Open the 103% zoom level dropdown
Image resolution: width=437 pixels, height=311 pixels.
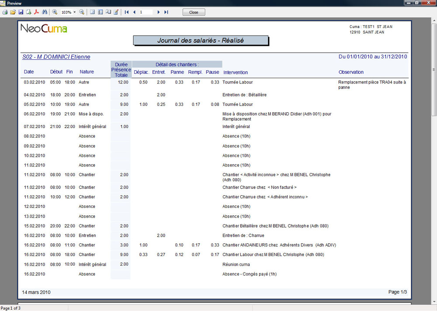coord(74,12)
